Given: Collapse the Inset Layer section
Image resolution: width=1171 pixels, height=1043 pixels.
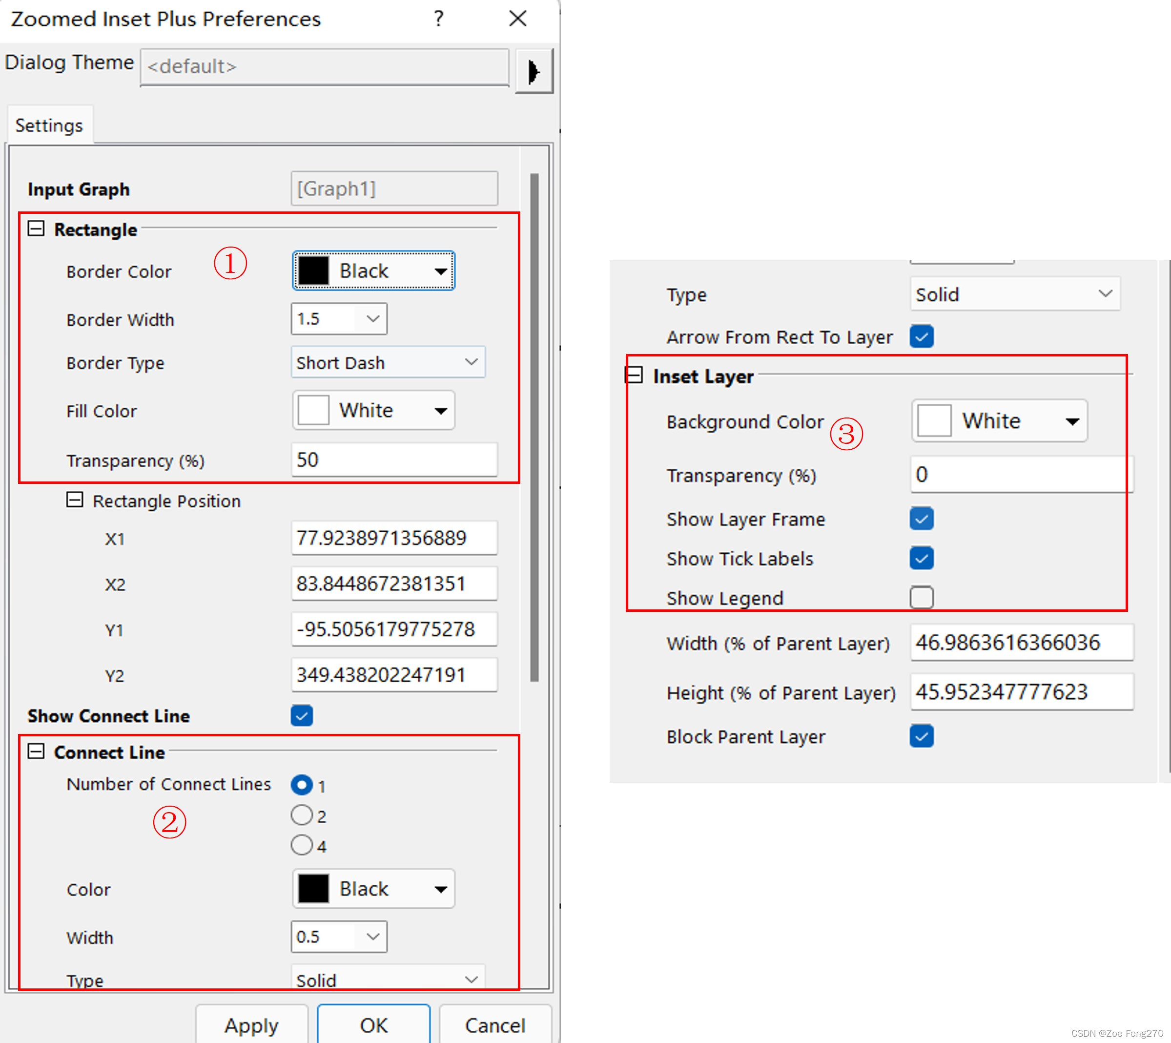Looking at the screenshot, I should pyautogui.click(x=634, y=375).
